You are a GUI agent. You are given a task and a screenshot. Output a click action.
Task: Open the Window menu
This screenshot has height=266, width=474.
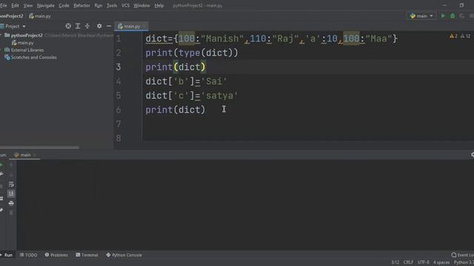click(141, 5)
